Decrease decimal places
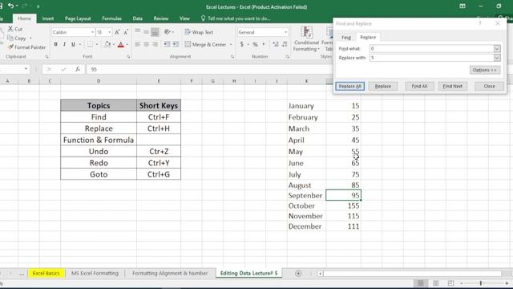 click(x=285, y=44)
